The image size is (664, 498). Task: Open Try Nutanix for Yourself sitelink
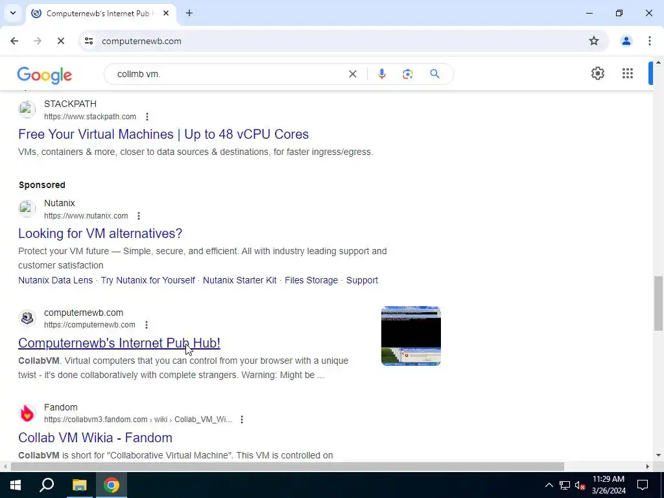tap(148, 280)
